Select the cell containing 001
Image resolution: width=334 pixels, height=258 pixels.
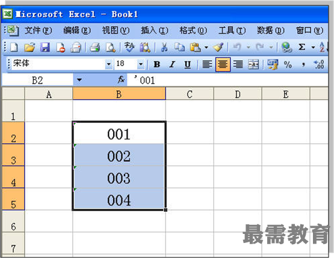click(x=119, y=133)
